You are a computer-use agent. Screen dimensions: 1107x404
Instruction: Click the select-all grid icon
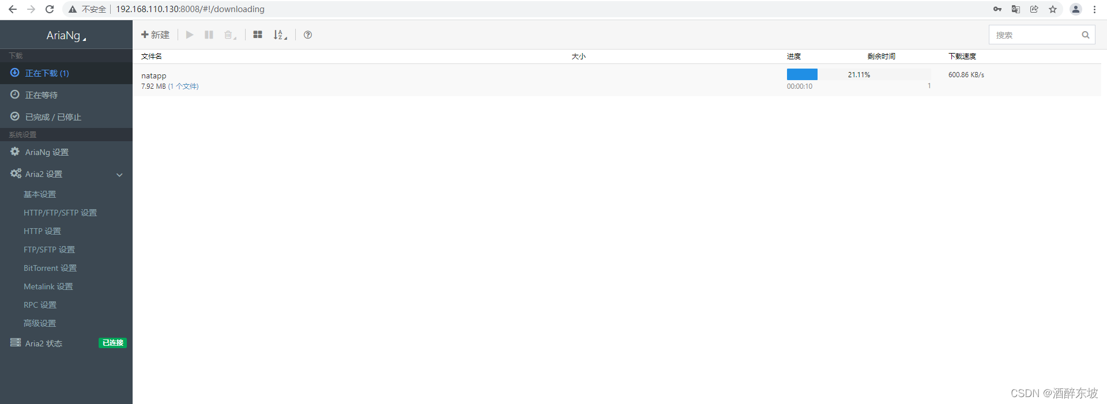click(258, 35)
